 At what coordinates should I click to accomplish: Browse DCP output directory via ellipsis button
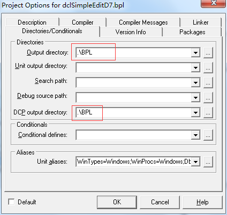pos(208,113)
